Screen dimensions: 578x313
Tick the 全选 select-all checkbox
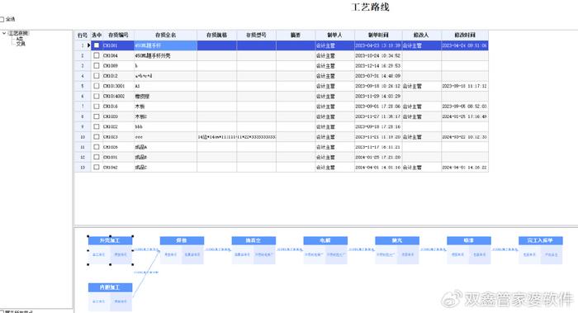(2, 19)
